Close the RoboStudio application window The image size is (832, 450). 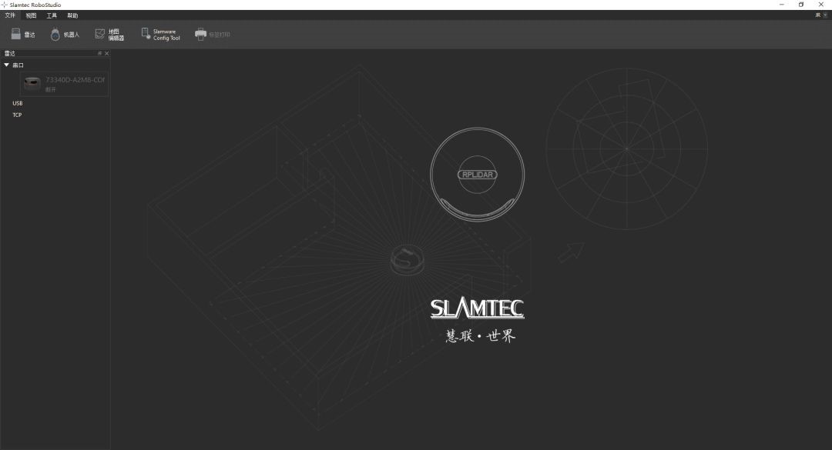pyautogui.click(x=822, y=5)
